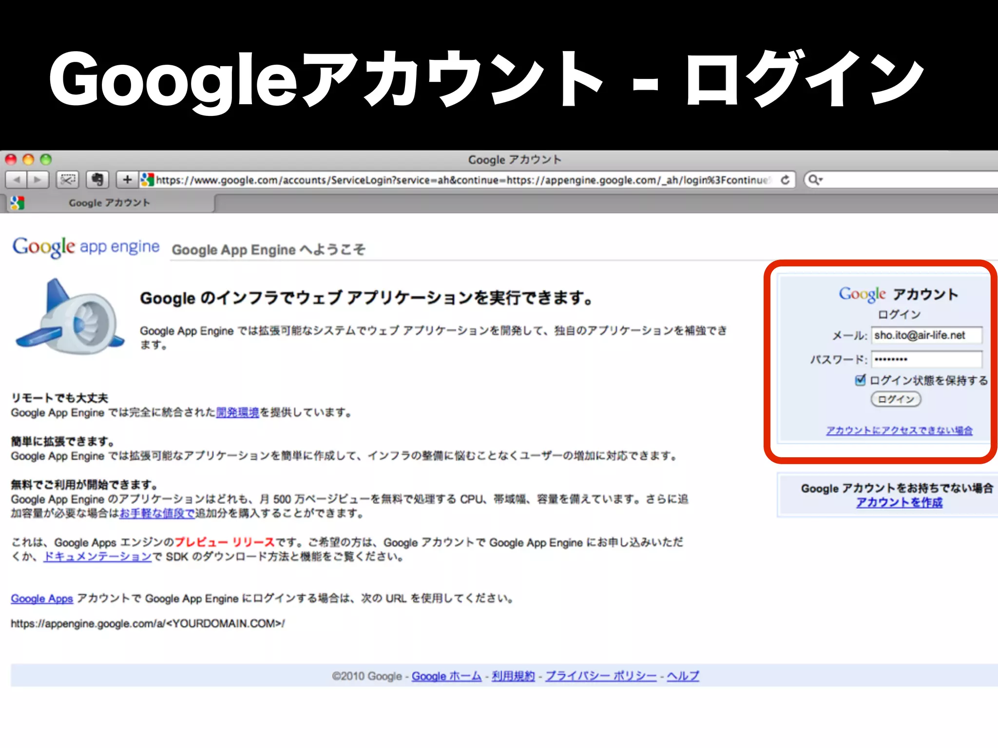Click the browser forward arrow button
998x748 pixels.
38,180
